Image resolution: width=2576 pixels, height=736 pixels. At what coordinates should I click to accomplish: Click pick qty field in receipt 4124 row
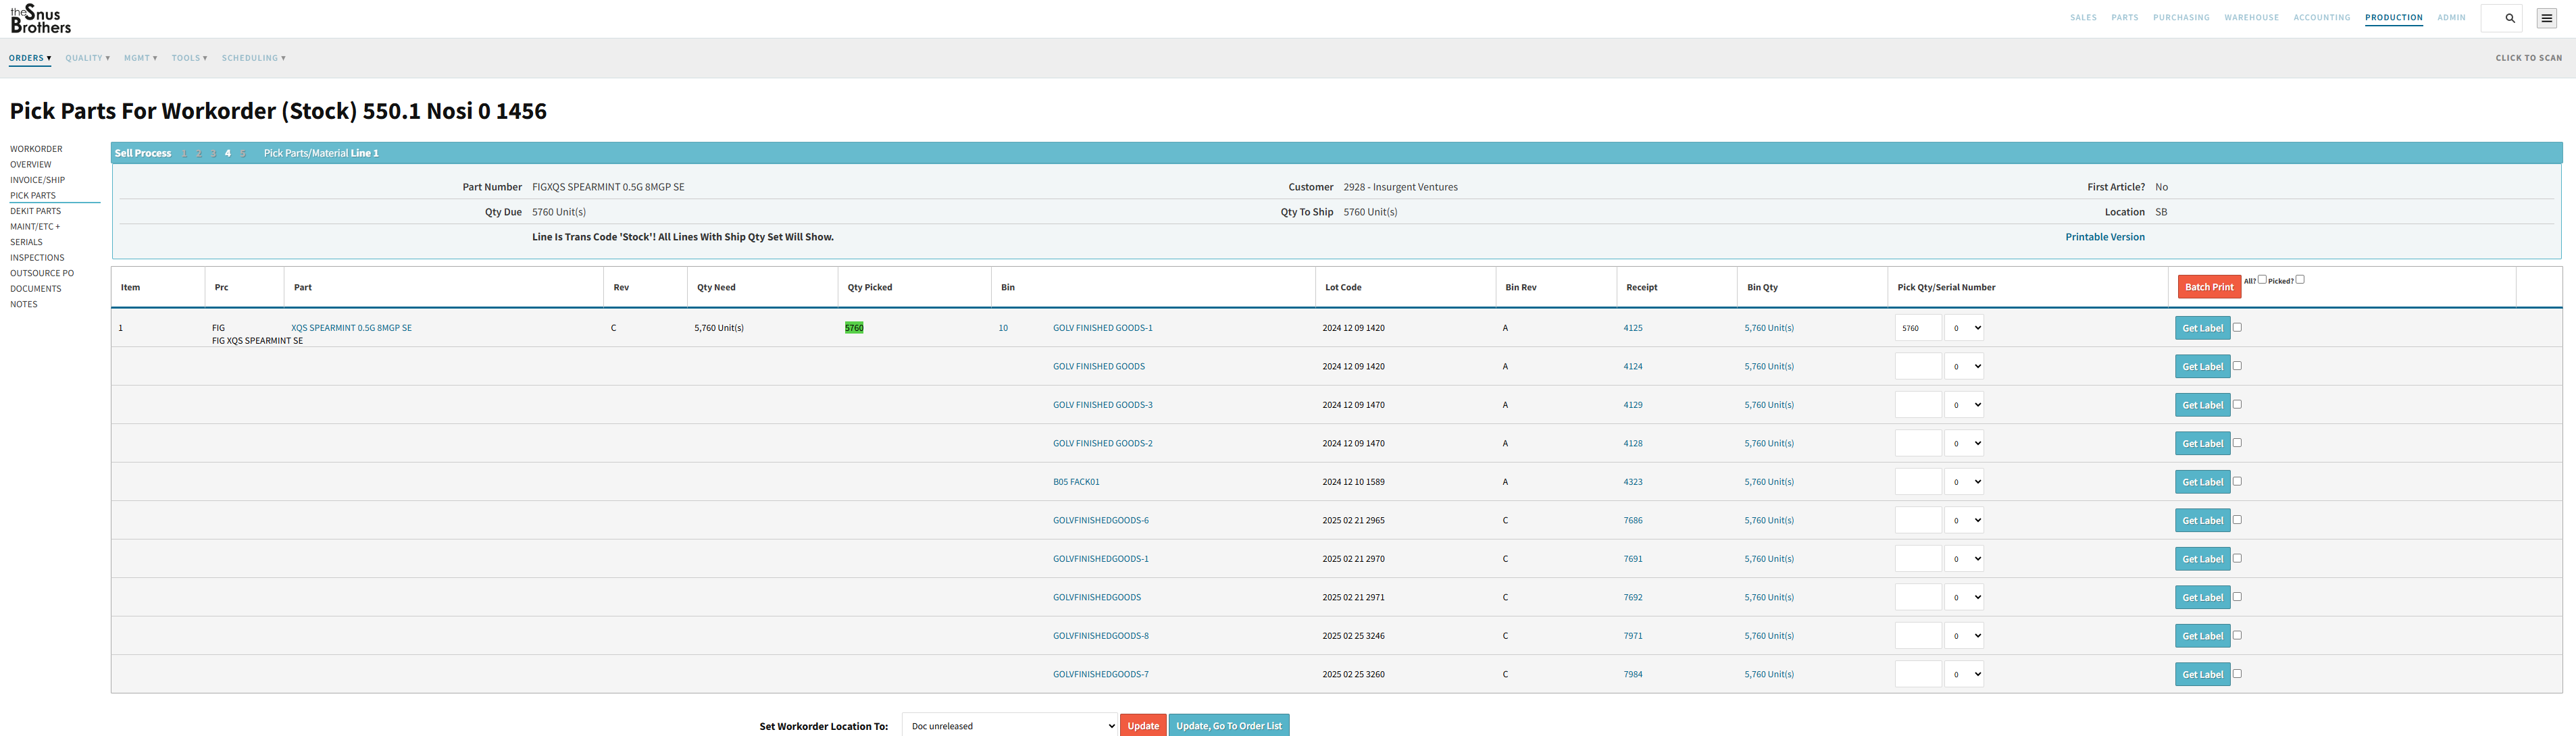point(1918,366)
